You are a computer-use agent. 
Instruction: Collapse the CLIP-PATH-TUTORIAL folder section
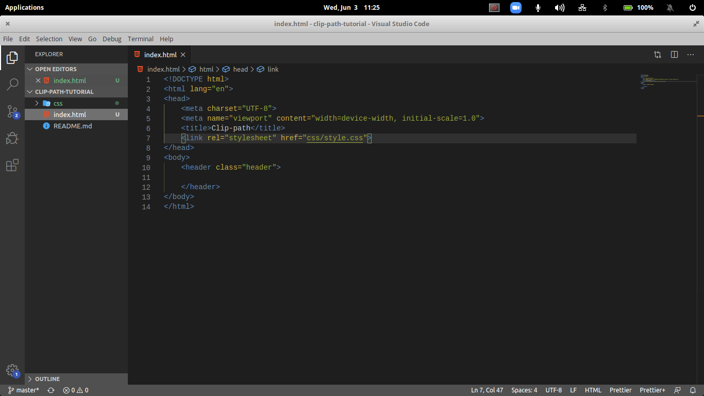point(64,92)
